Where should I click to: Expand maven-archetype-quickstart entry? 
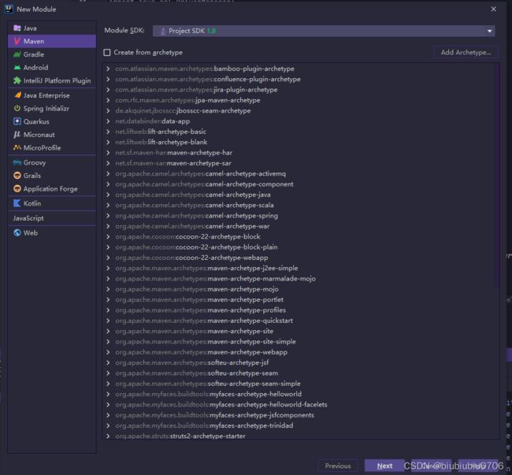(x=108, y=321)
